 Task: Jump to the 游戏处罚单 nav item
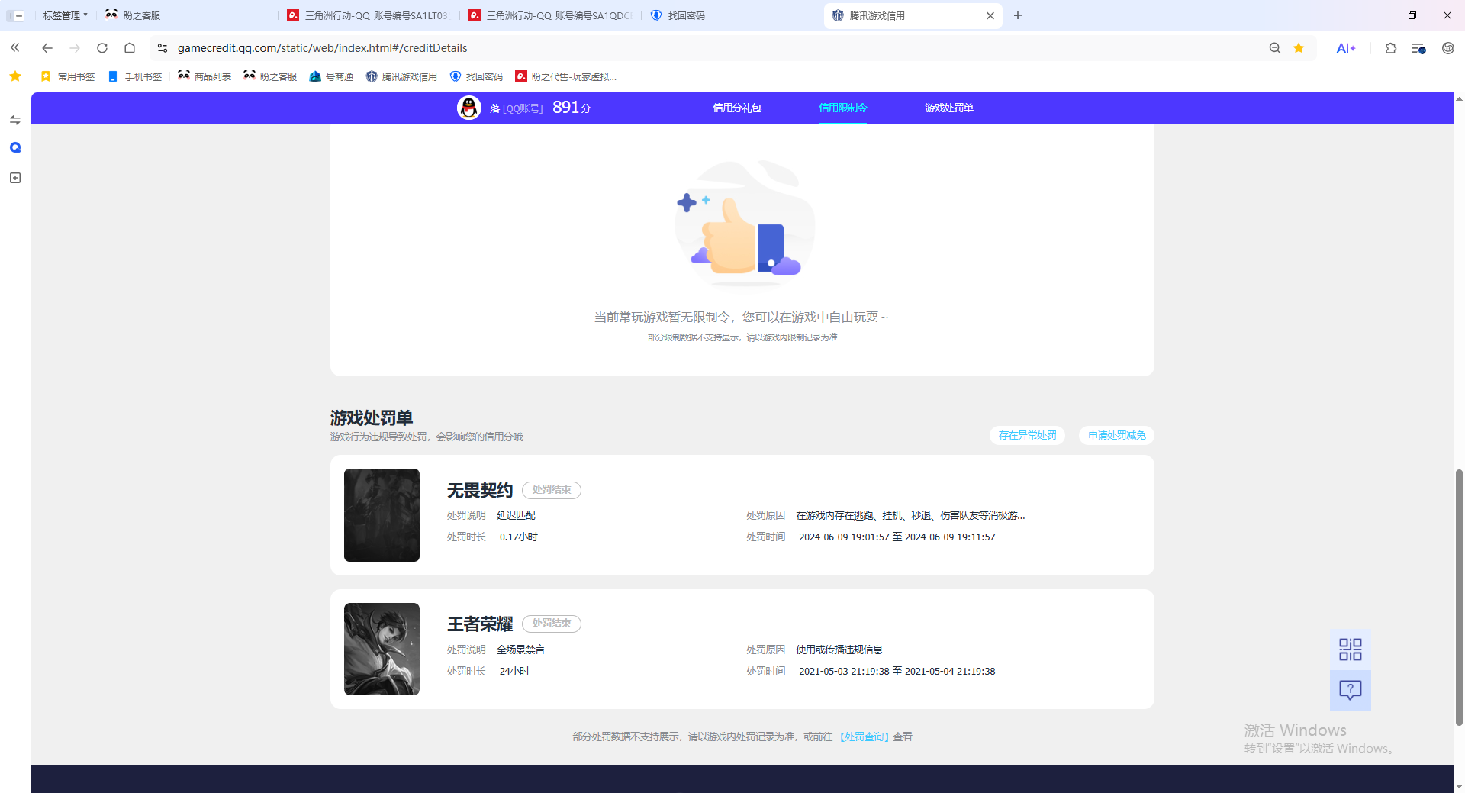coord(949,108)
